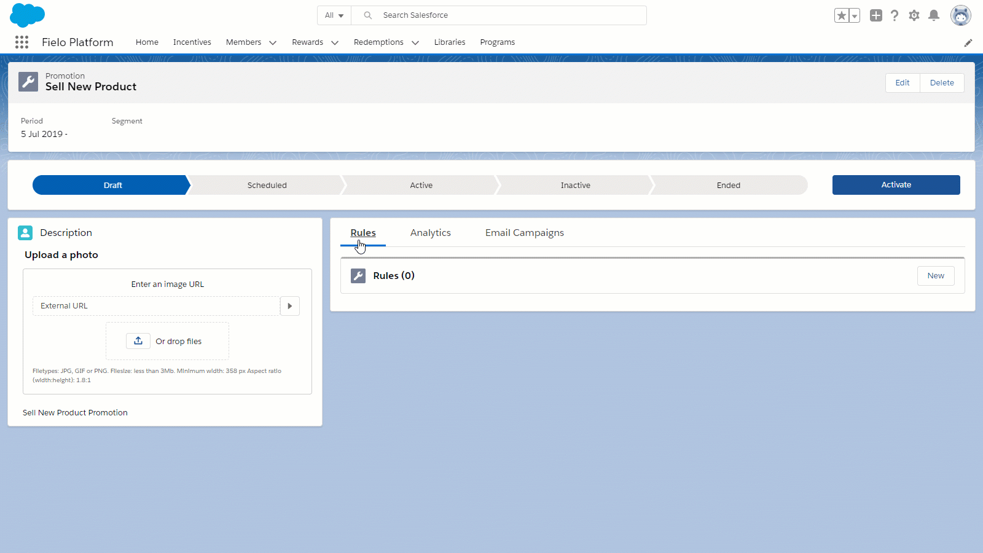Click the Rules (0) heading link
983x553 pixels.
point(394,276)
